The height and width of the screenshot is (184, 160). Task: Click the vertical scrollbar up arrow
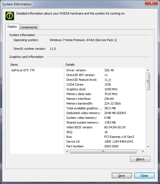[x=148, y=70]
